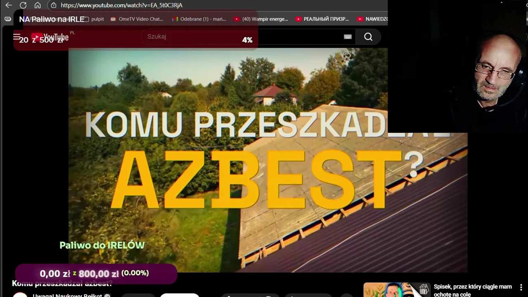
Task: Click the magnifier search button
Action: (368, 37)
